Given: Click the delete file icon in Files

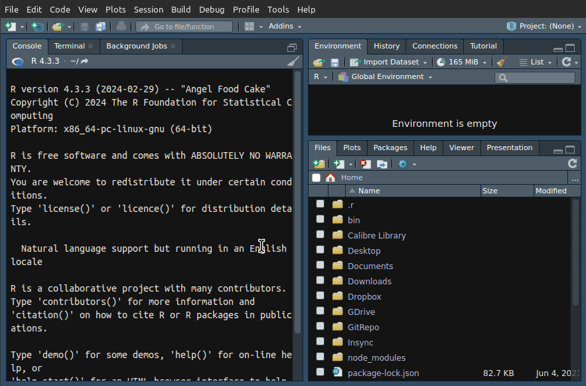Looking at the screenshot, I should click(x=365, y=163).
